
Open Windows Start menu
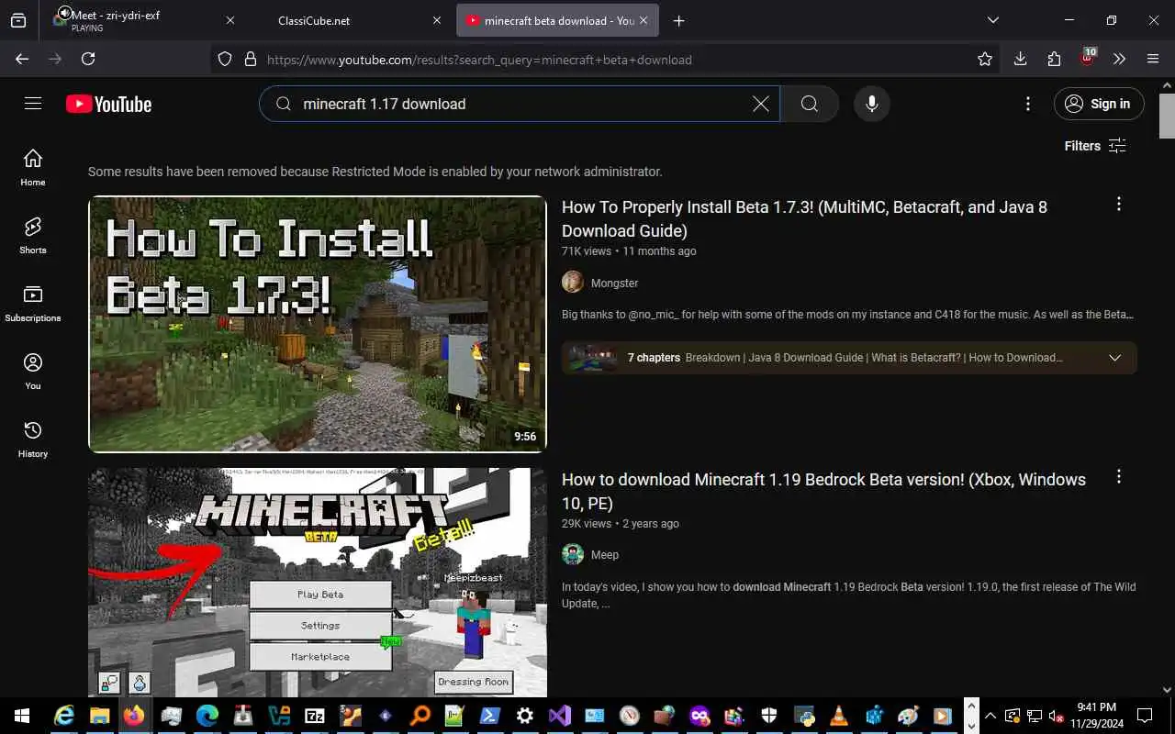pos(22,716)
